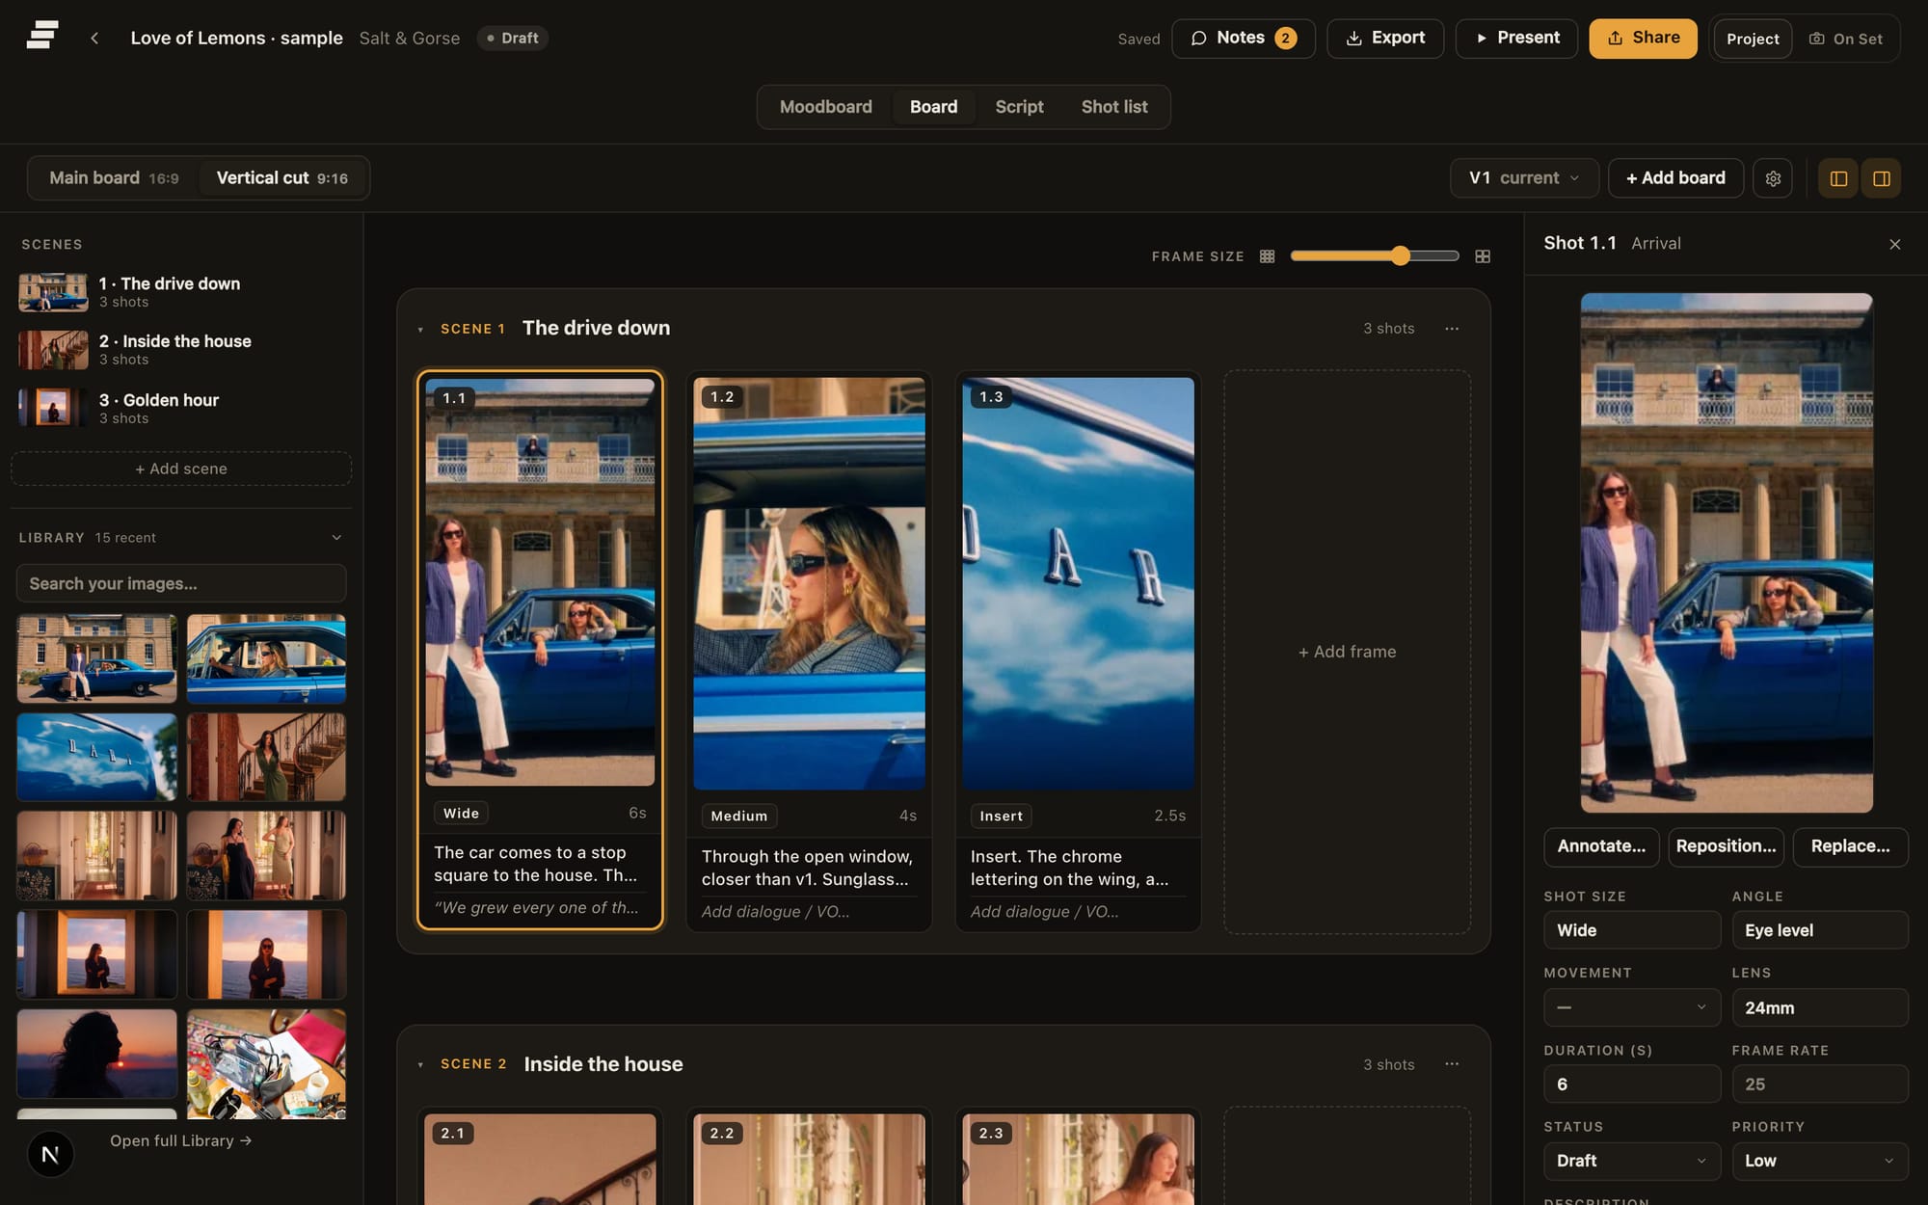
Task: Click the Insert tag on shot 1.3
Action: click(x=1001, y=817)
